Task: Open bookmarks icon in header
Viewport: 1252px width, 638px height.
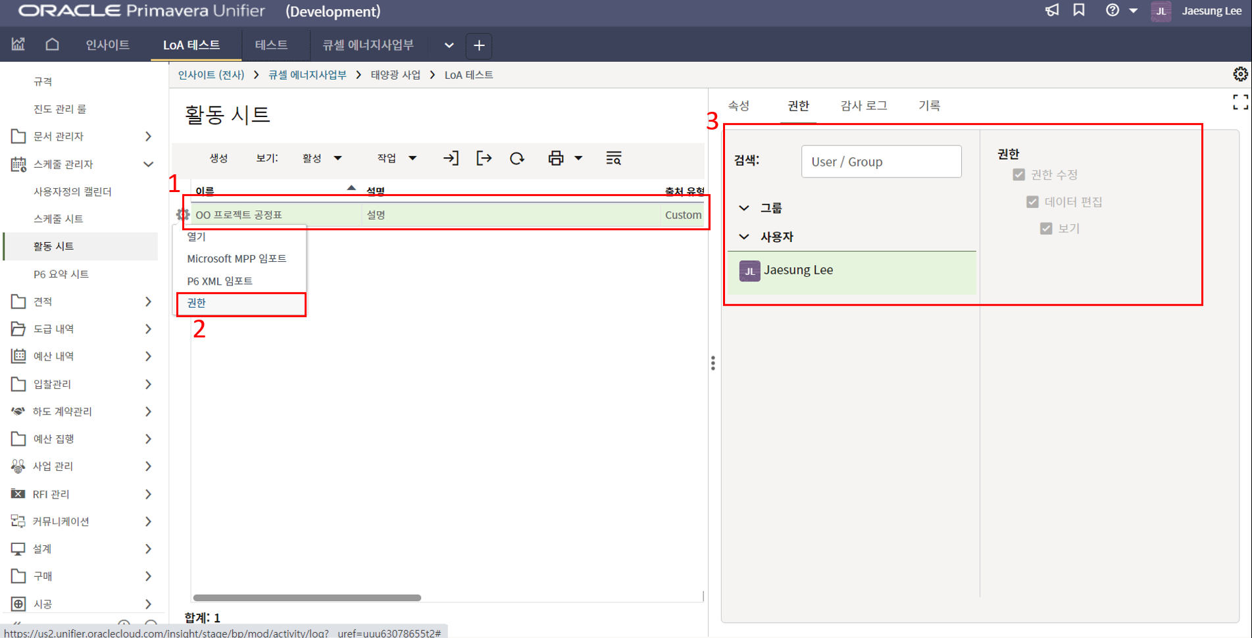Action: (1079, 11)
